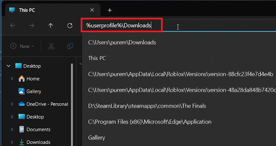276x146 pixels.
Task: Pick the SteamLibrary The Finals path
Action: [147, 106]
